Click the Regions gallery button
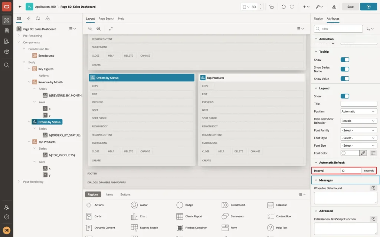The width and height of the screenshot is (380, 237). point(93,194)
